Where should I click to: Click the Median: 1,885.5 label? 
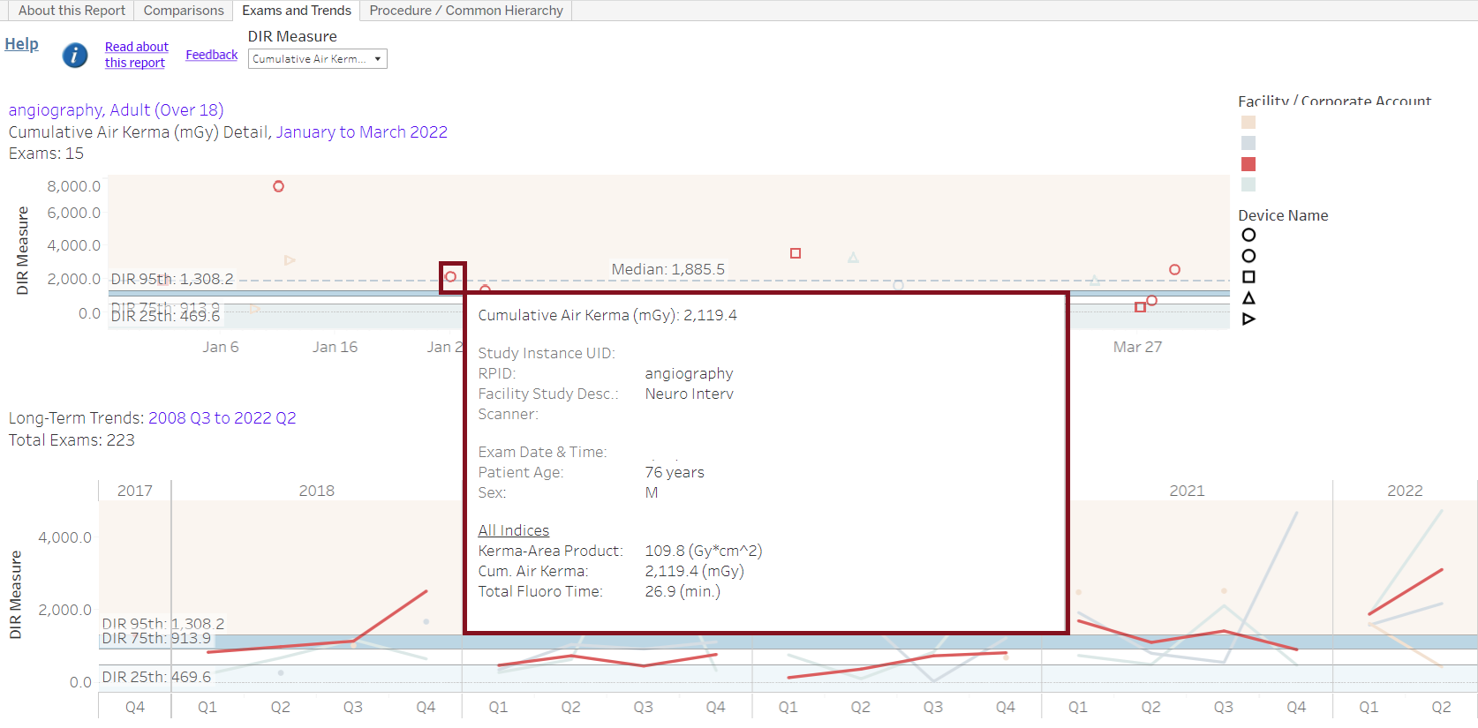(x=668, y=269)
